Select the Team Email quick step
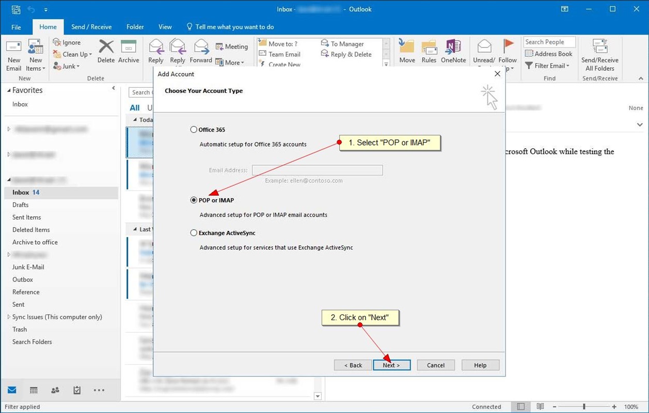This screenshot has width=649, height=413. pos(279,54)
